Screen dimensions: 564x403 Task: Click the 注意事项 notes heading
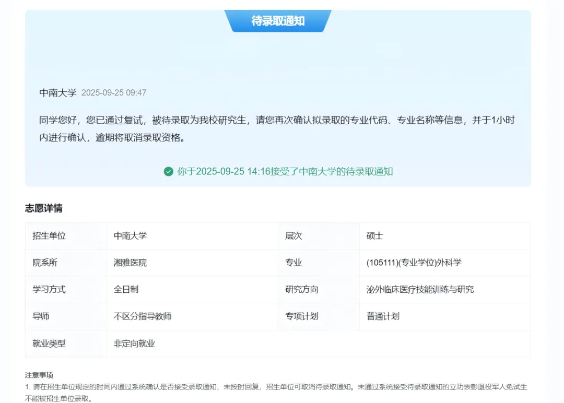(x=39, y=375)
